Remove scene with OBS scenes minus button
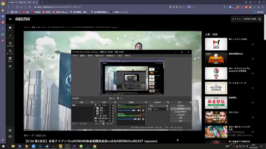Screen dimensions: 266x149 77,124
